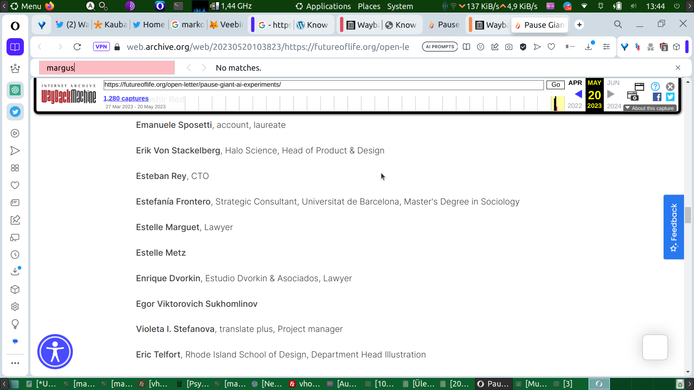Switch to the Veebi browser tab
The width and height of the screenshot is (694, 390).
point(226,25)
